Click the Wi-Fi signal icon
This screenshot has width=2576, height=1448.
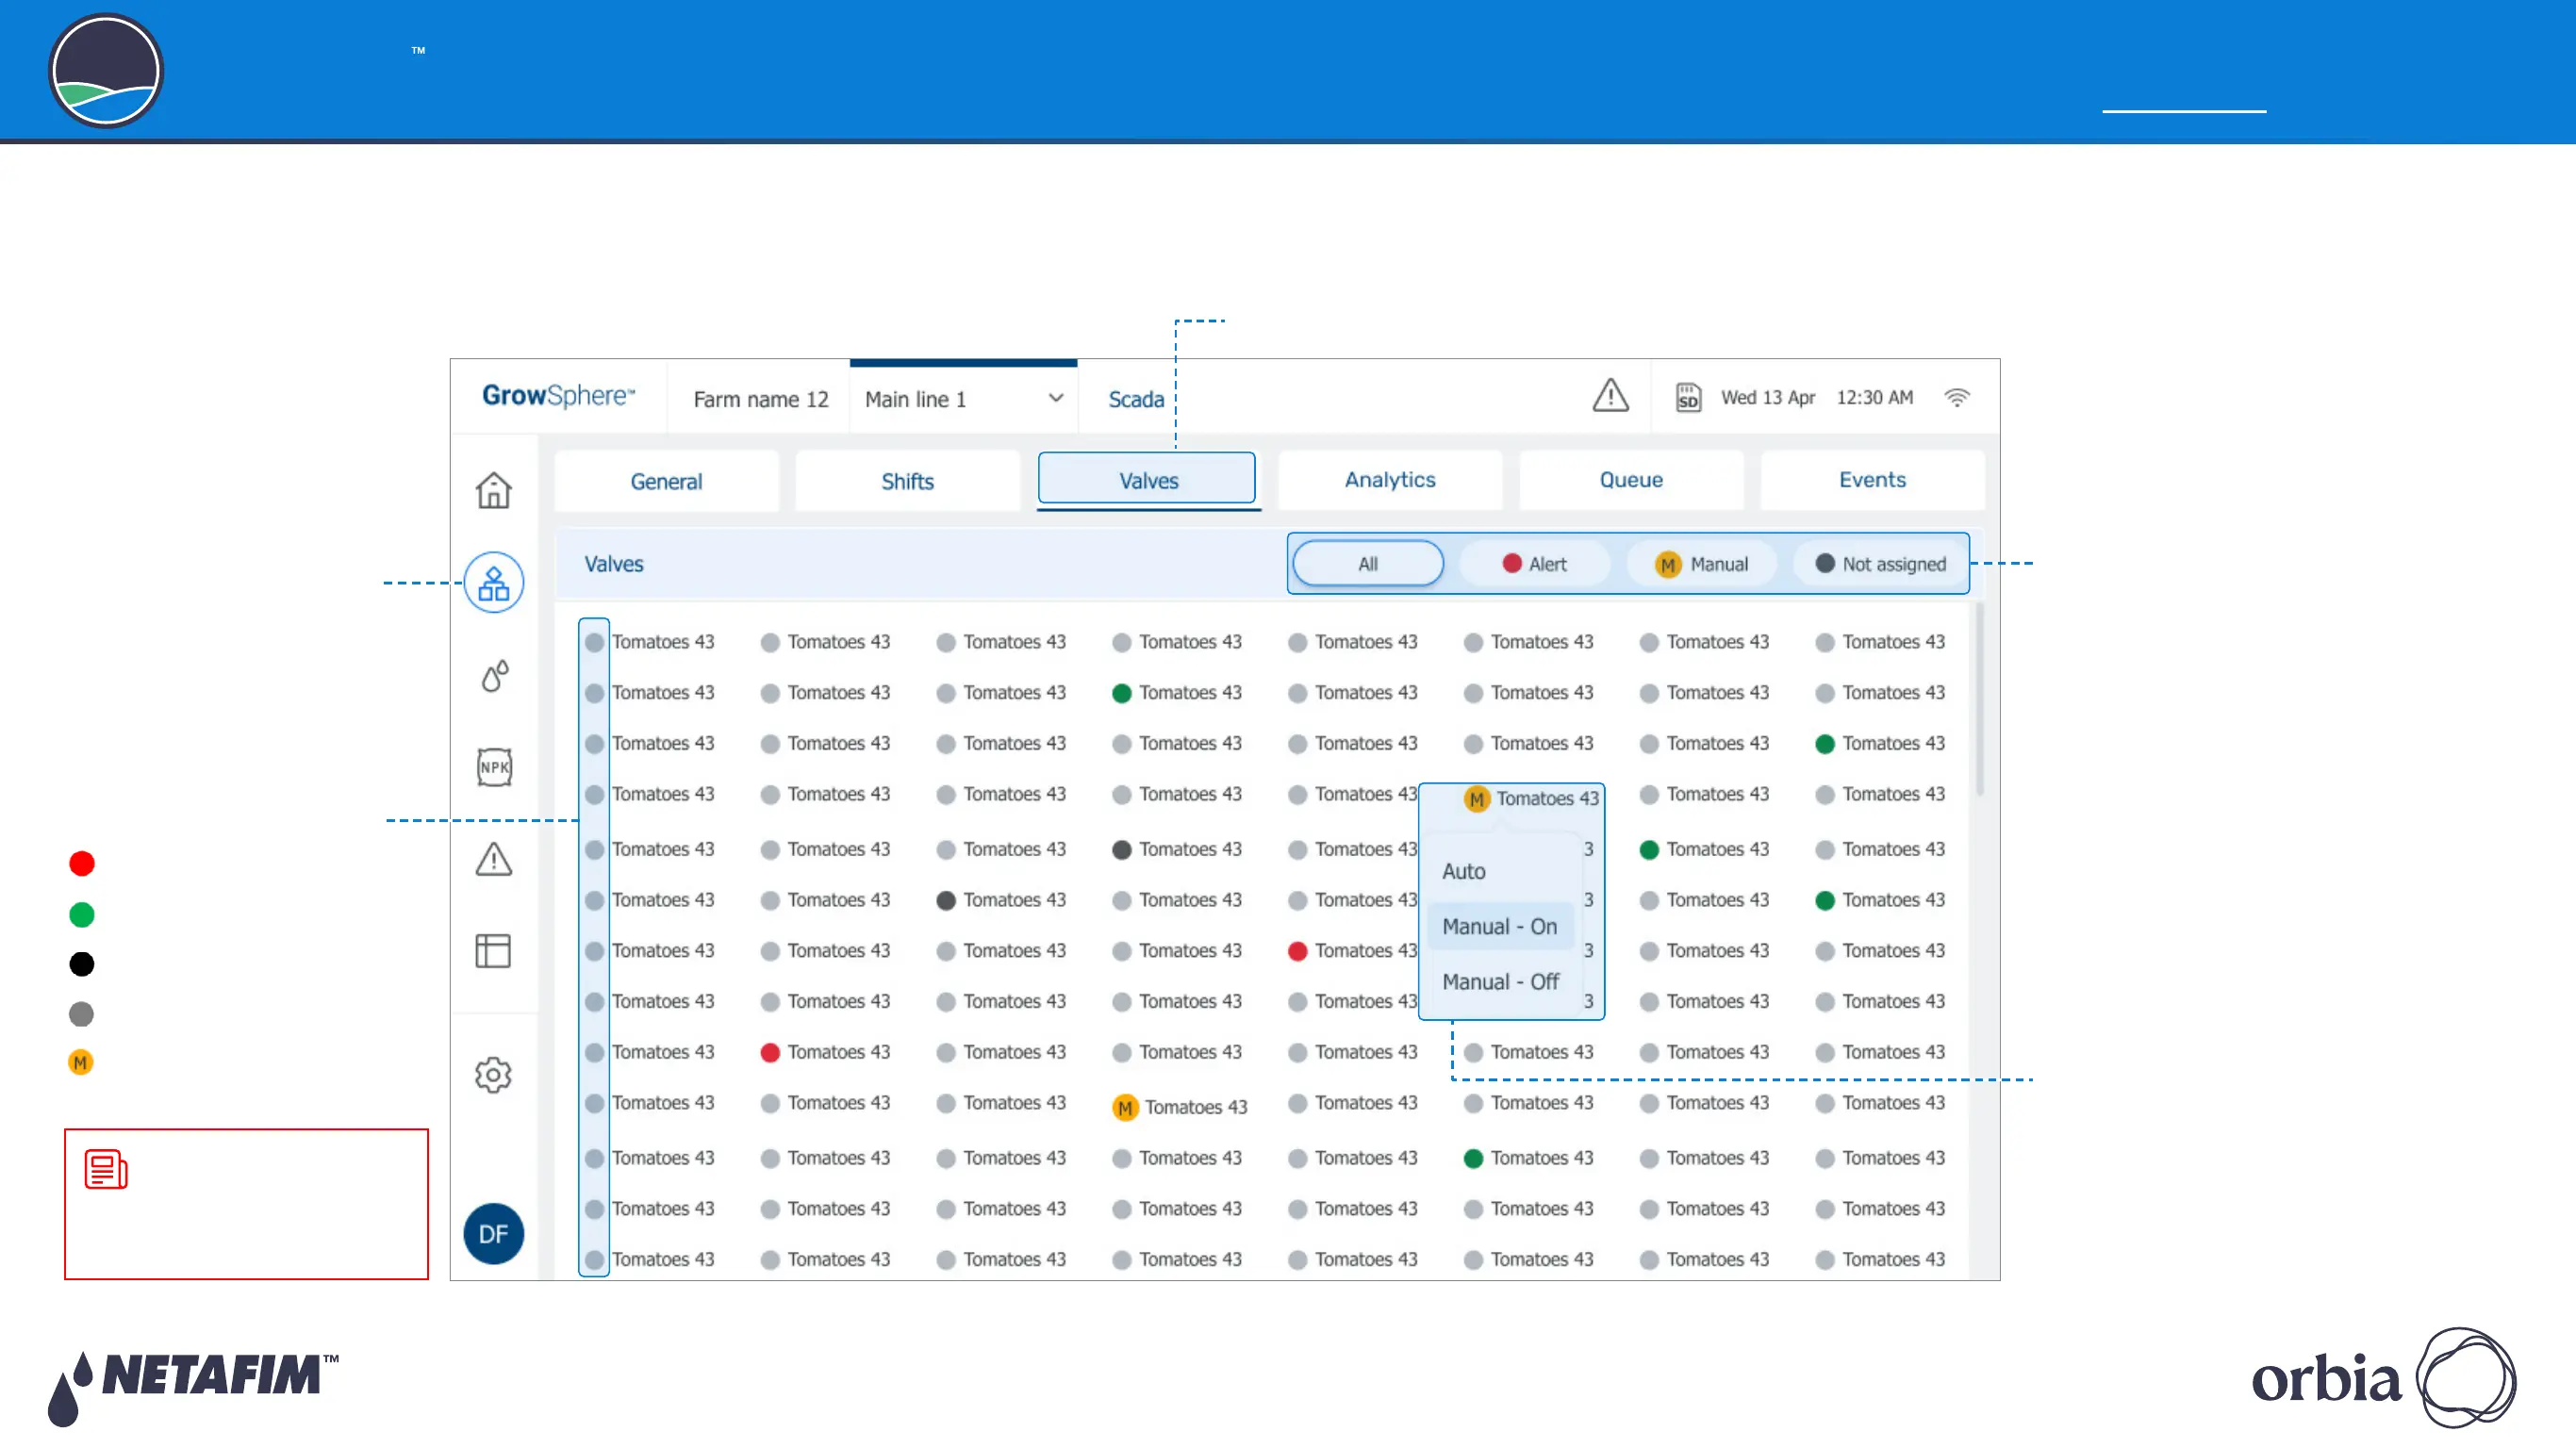click(x=1957, y=397)
